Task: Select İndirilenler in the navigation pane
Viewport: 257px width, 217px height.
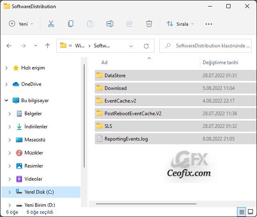Action: click(36, 127)
